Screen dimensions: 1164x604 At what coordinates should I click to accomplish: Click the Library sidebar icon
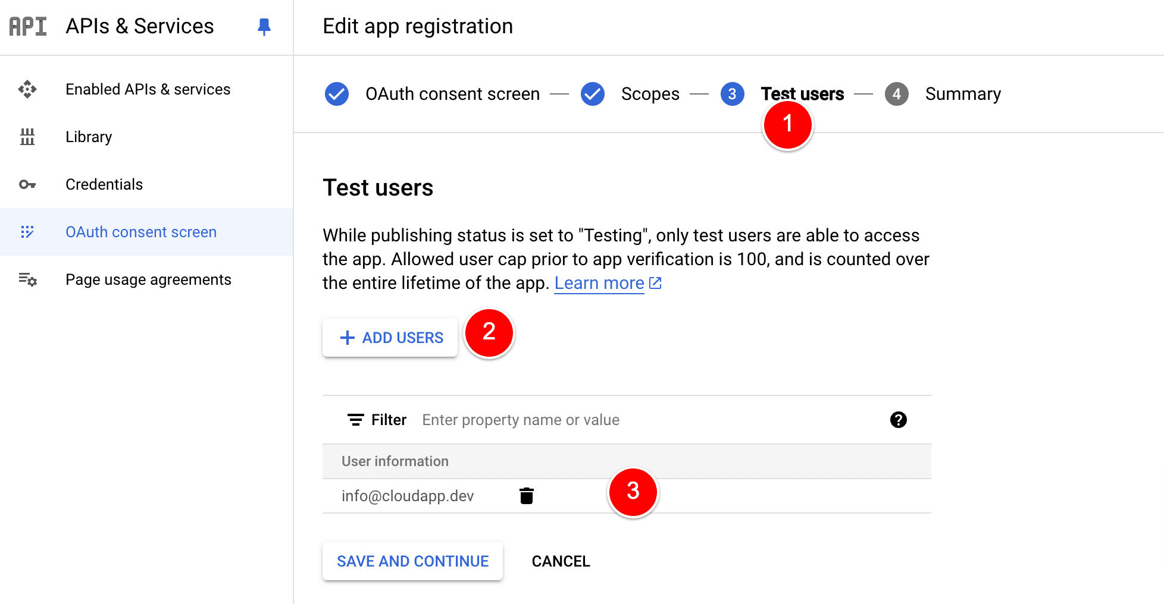coord(27,137)
